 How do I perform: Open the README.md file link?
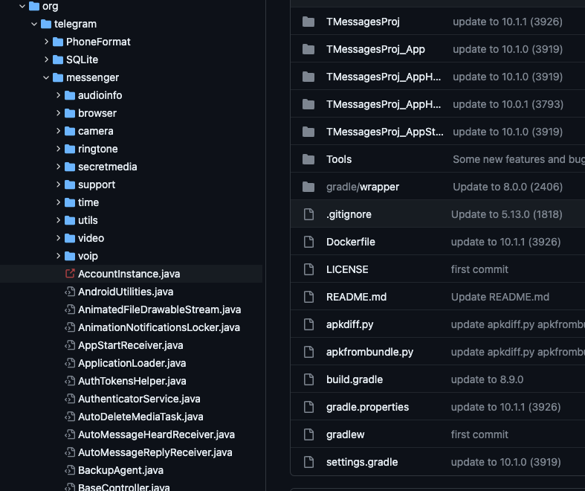(x=356, y=297)
